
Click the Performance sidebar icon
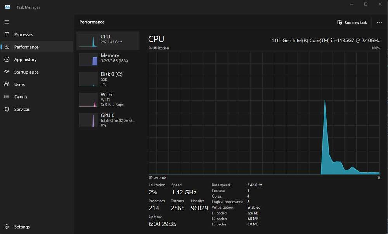(7, 47)
